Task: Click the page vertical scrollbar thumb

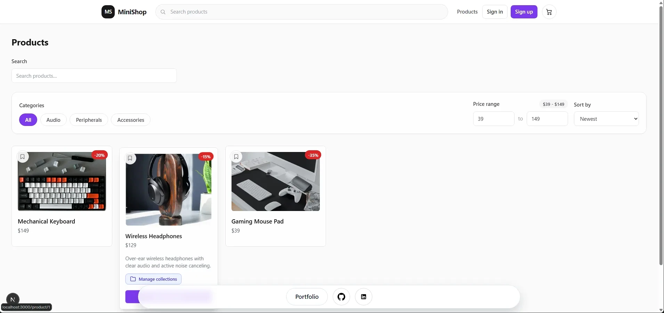Action: tap(661, 135)
